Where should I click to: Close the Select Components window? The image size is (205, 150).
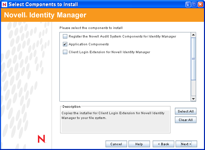(x=201, y=5)
